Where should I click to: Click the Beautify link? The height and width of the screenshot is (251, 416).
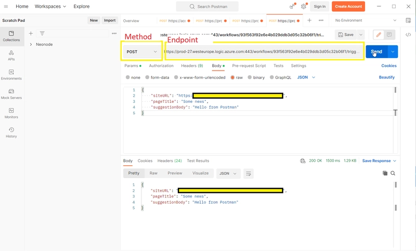click(386, 77)
